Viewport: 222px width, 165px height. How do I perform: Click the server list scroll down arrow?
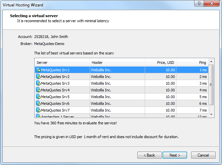(211, 115)
